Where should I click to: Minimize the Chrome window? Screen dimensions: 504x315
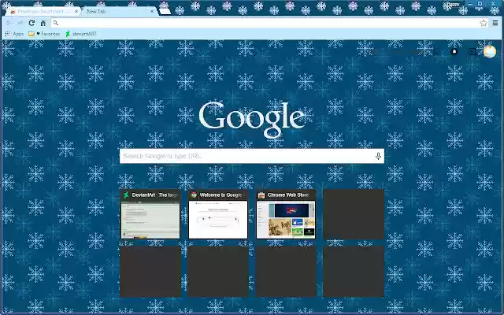click(470, 4)
